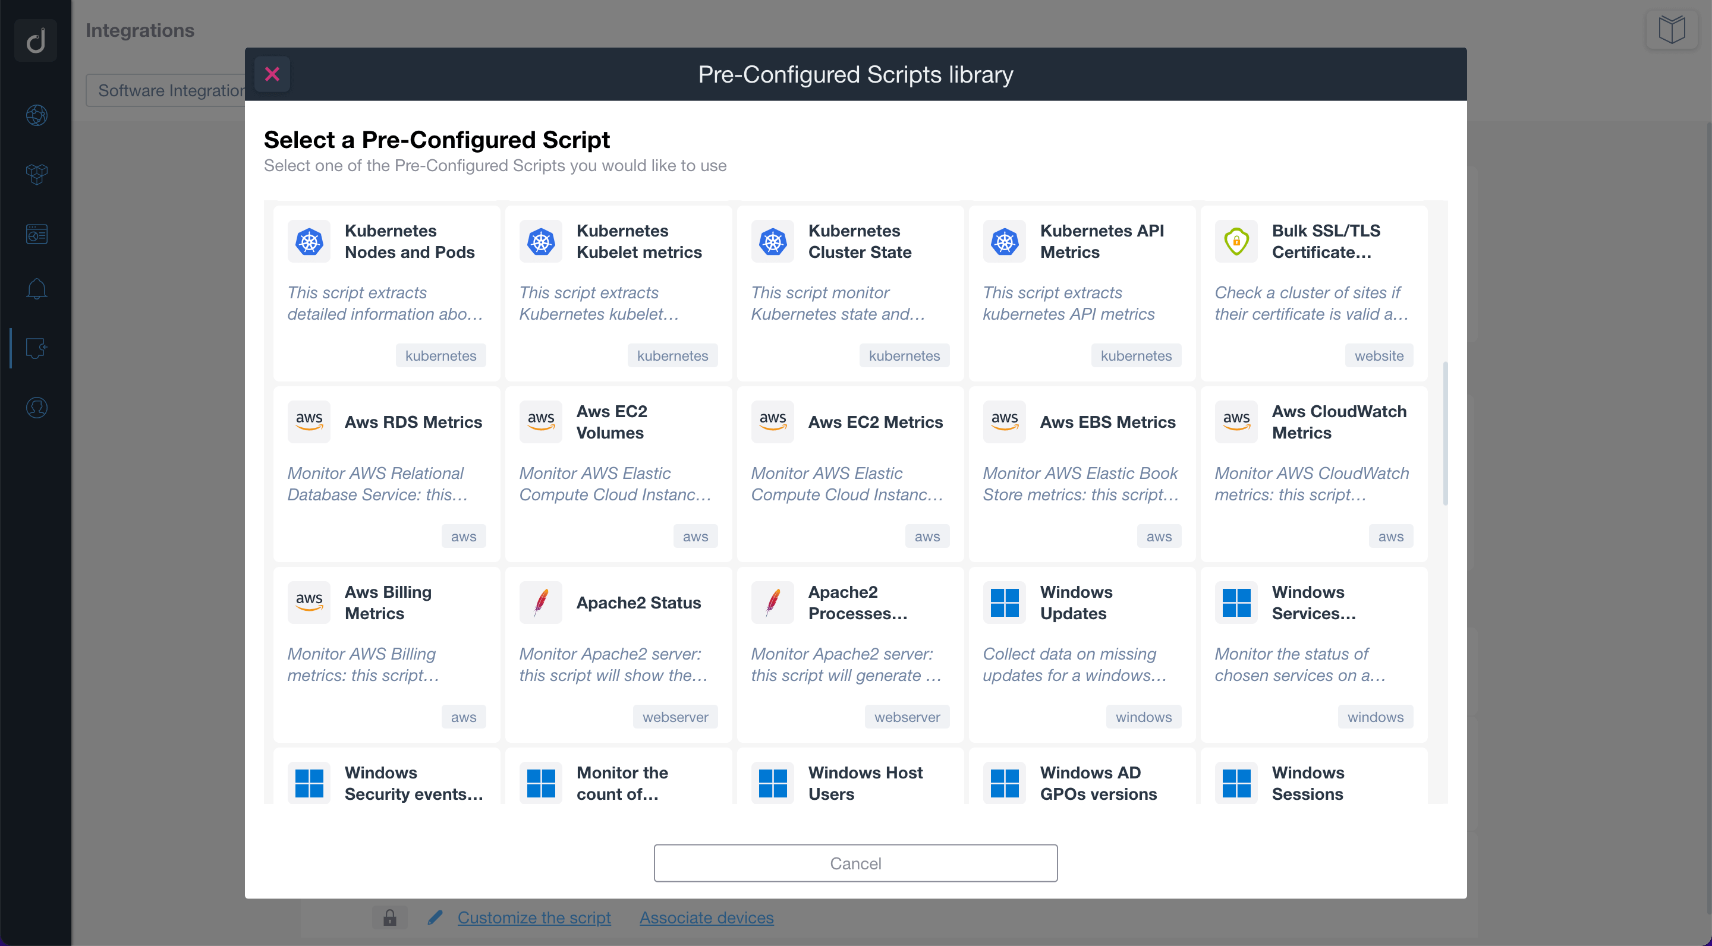Click the lock icon beside Customize the script
1712x946 pixels.
[389, 917]
